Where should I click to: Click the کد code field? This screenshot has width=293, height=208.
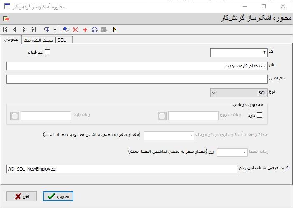(239, 52)
